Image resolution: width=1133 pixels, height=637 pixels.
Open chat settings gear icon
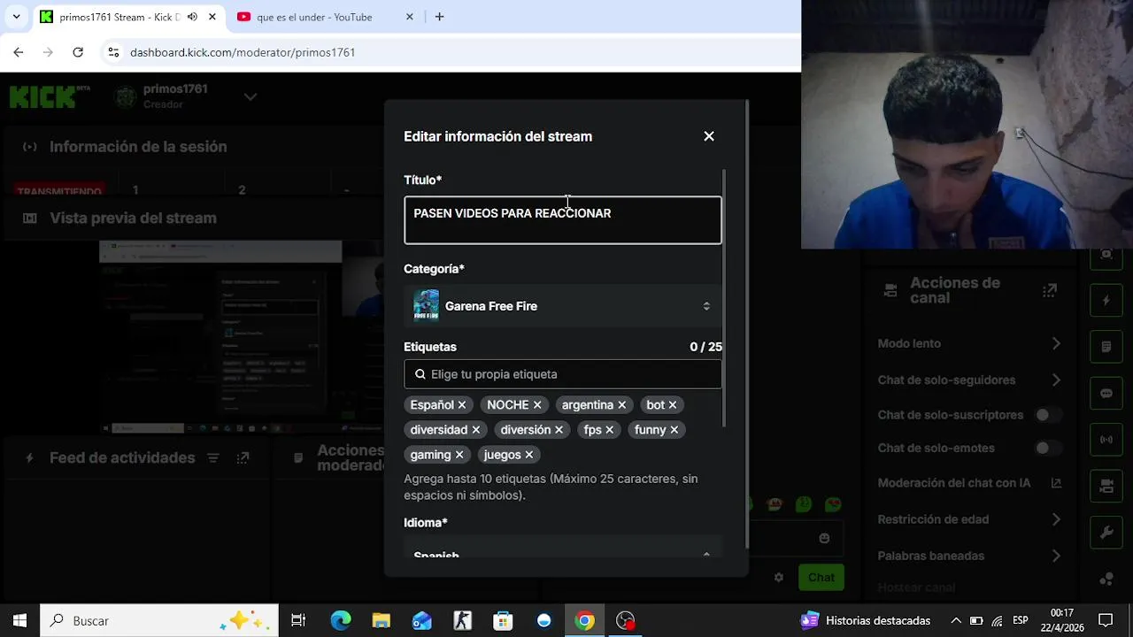[x=778, y=578]
